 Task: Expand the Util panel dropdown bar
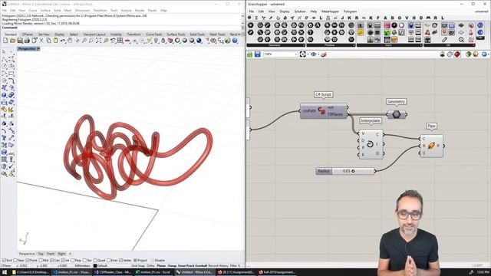click(450, 45)
